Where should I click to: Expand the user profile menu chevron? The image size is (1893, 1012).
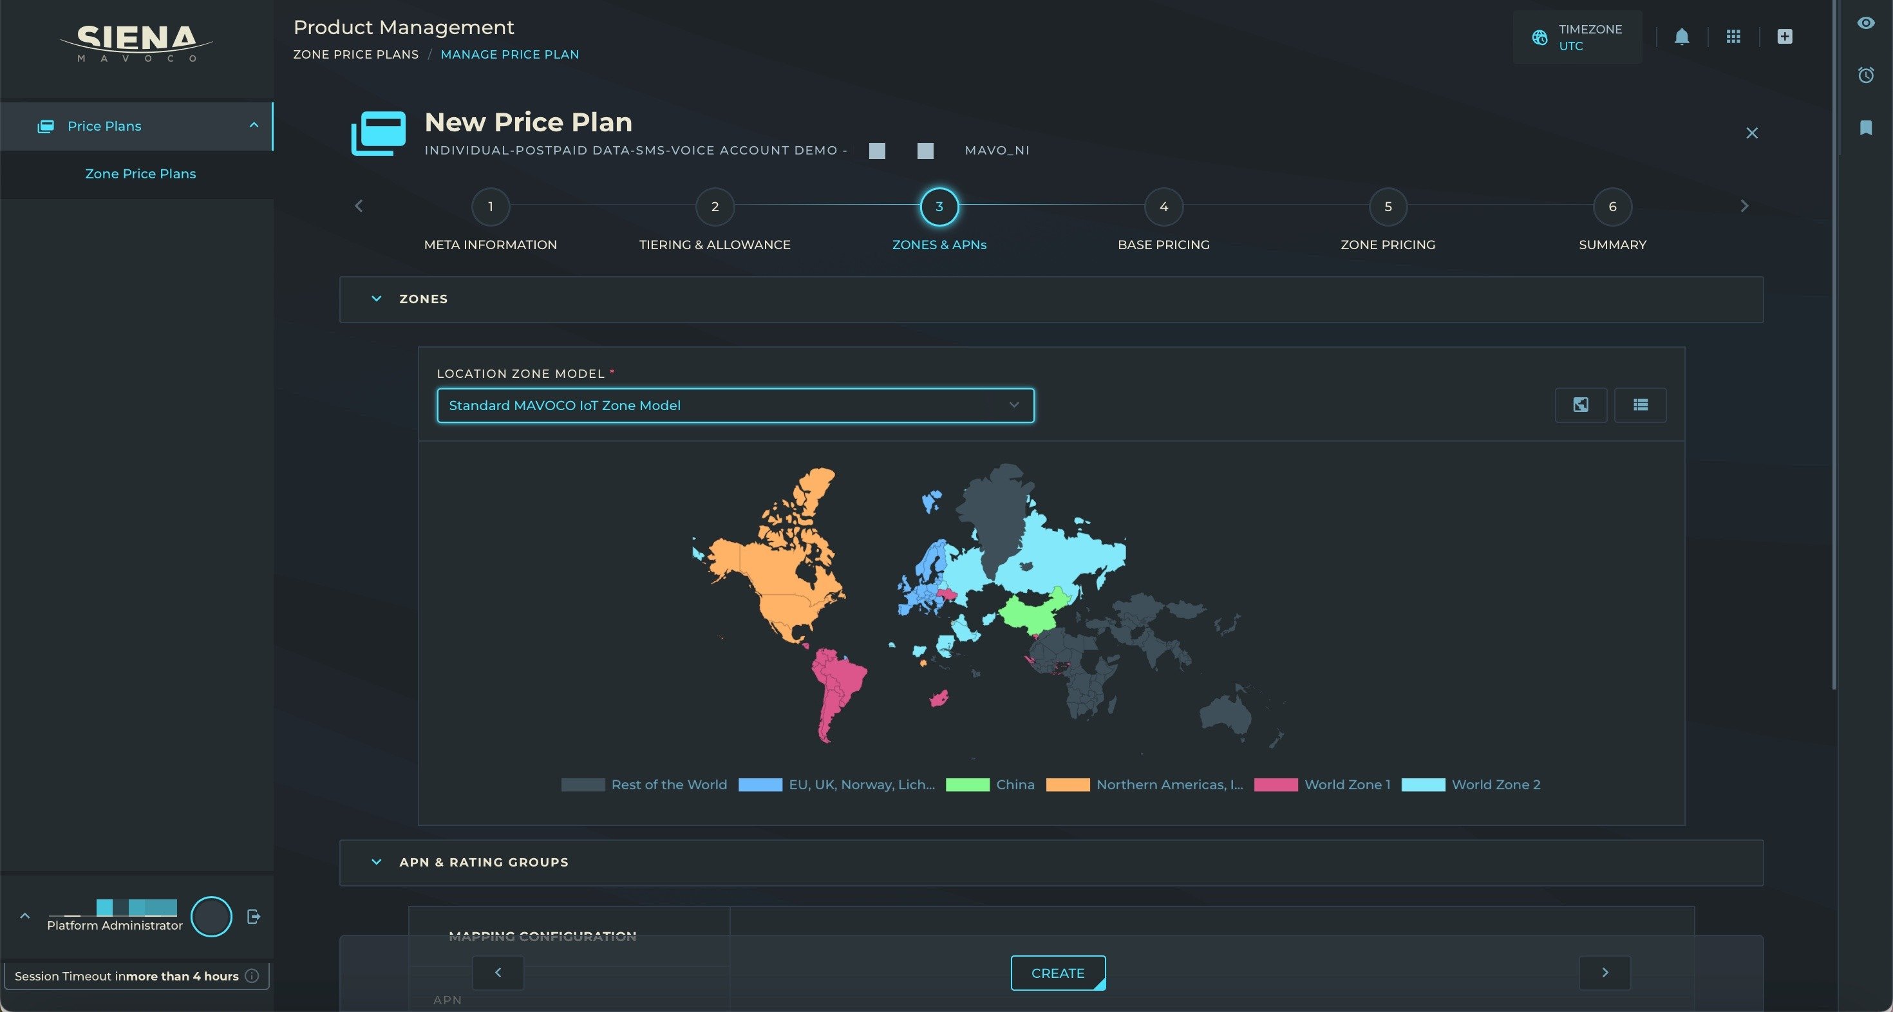click(24, 915)
